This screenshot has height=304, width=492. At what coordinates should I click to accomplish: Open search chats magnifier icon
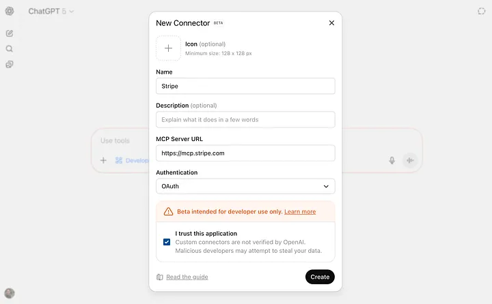click(x=10, y=48)
